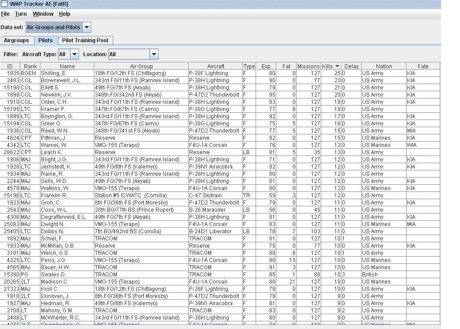This screenshot has width=460, height=329.
Task: Sort by the Fat column header
Action: [x=286, y=67]
